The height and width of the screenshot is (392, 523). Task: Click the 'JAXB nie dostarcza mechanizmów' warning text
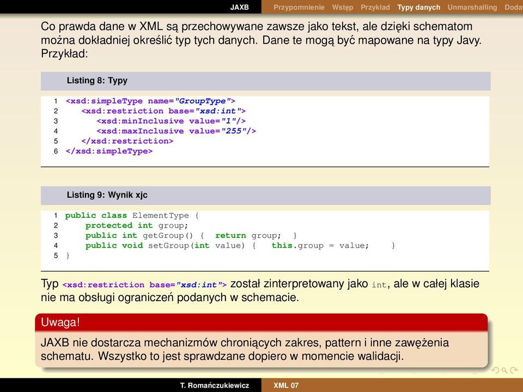coord(129,342)
